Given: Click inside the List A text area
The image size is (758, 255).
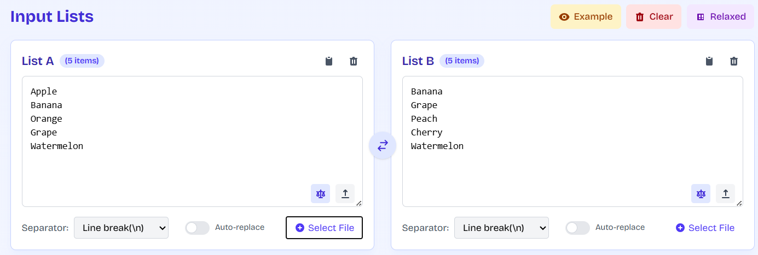Looking at the screenshot, I should coord(192,141).
